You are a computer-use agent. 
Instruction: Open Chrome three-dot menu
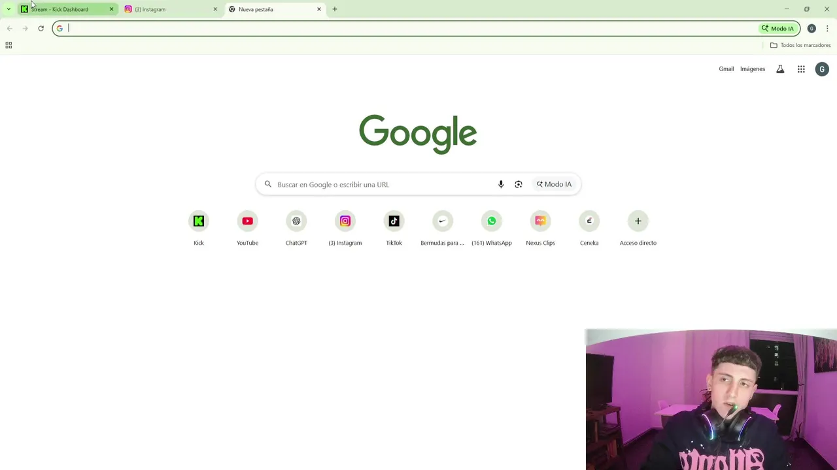pyautogui.click(x=827, y=28)
